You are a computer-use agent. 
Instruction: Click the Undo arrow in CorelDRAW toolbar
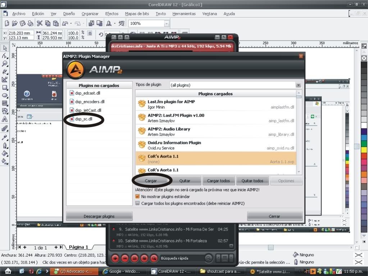(65, 23)
